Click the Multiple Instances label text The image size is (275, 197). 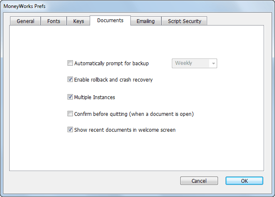(x=95, y=97)
